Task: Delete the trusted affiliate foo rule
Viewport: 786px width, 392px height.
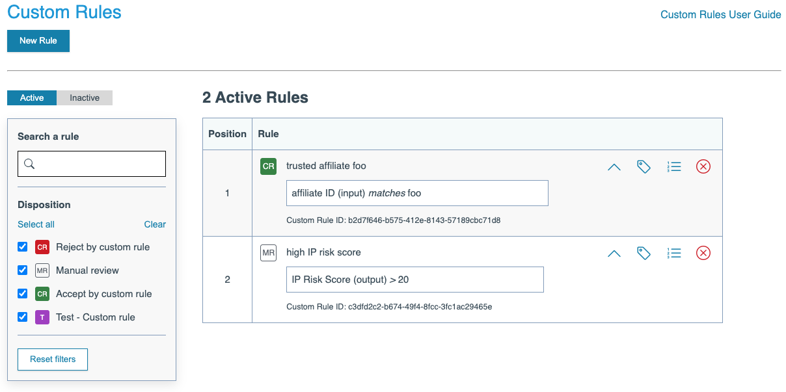Action: (x=703, y=167)
